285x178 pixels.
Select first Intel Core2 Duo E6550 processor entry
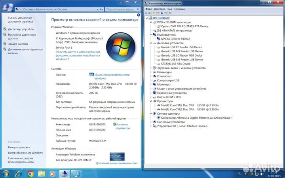tap(190, 105)
